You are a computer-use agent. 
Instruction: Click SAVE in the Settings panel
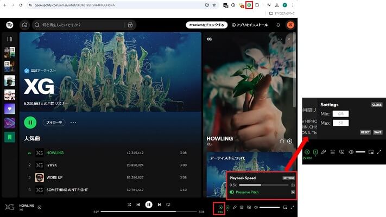378,132
